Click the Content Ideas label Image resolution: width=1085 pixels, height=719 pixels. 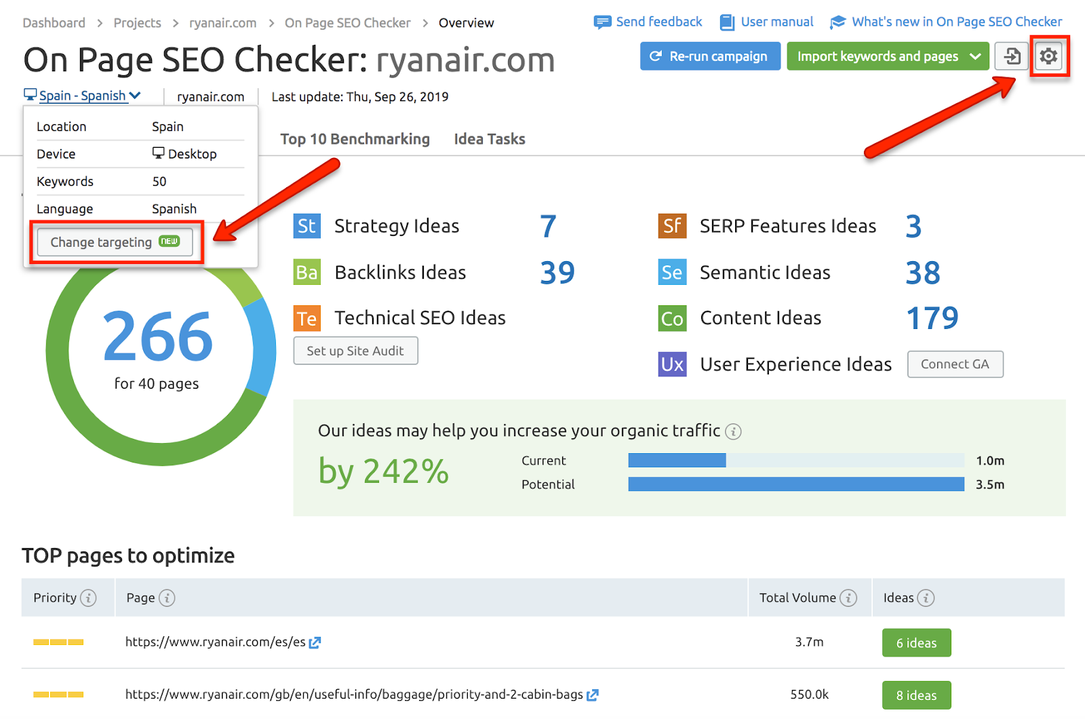tap(760, 318)
